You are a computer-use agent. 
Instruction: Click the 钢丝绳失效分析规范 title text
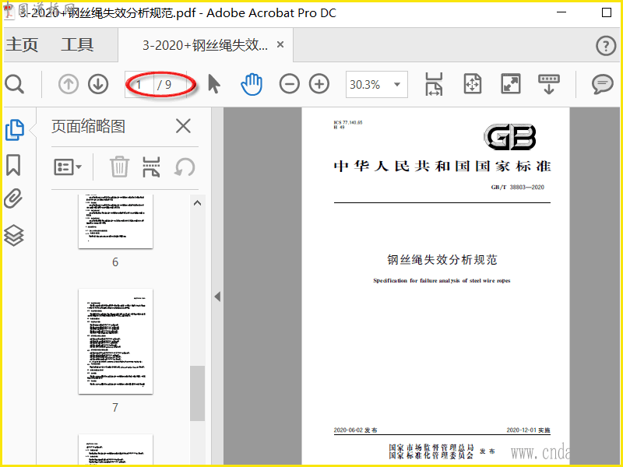pyautogui.click(x=442, y=260)
